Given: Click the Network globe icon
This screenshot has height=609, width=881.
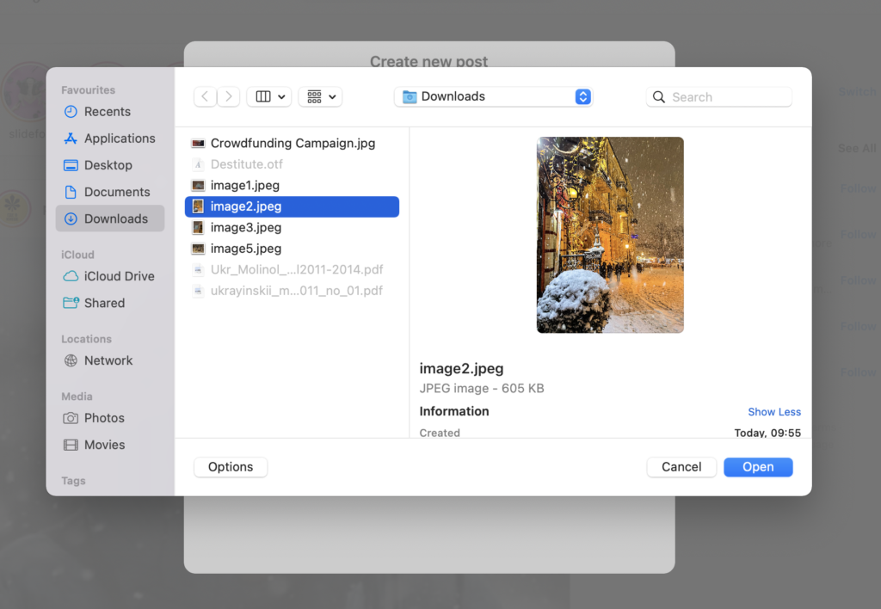Looking at the screenshot, I should (x=71, y=360).
